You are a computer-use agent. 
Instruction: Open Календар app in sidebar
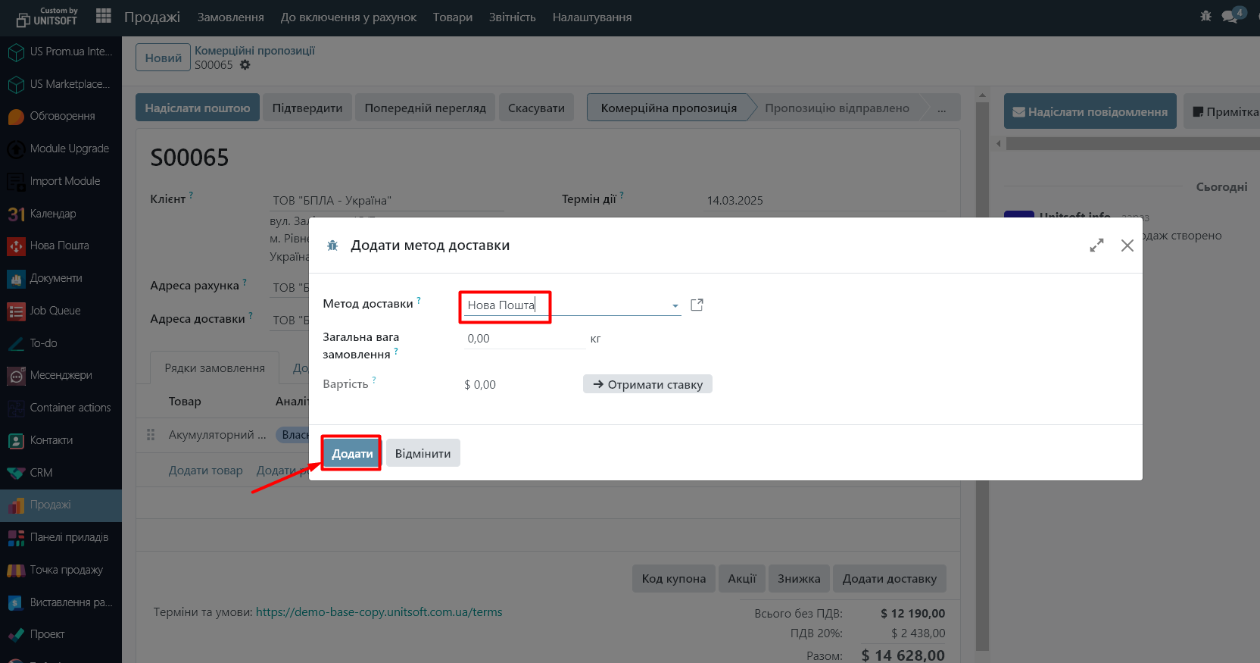(x=52, y=214)
